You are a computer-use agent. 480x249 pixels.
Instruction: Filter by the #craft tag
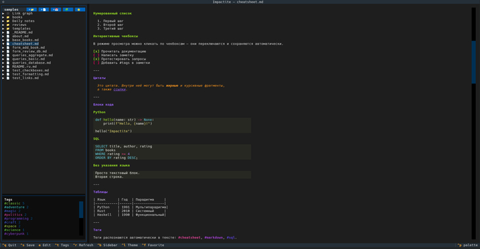[10, 222]
